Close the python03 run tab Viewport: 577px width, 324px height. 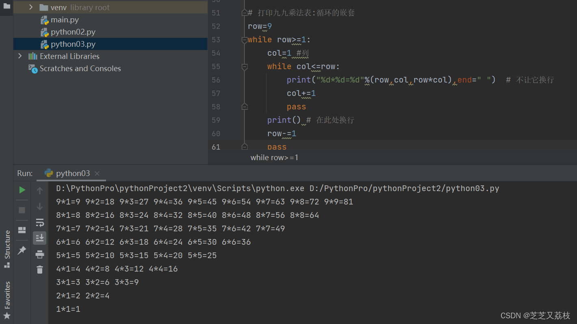[97, 174]
